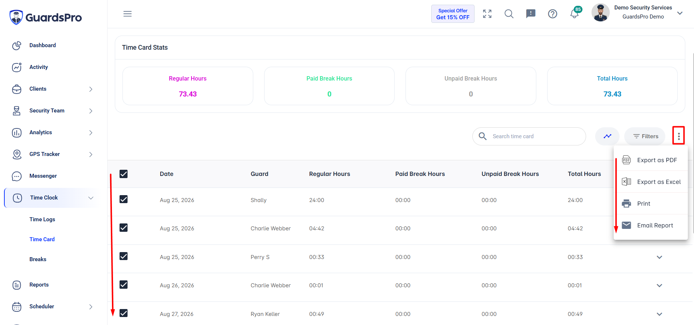
Task: Open the three-dot more options menu
Action: pyautogui.click(x=679, y=136)
